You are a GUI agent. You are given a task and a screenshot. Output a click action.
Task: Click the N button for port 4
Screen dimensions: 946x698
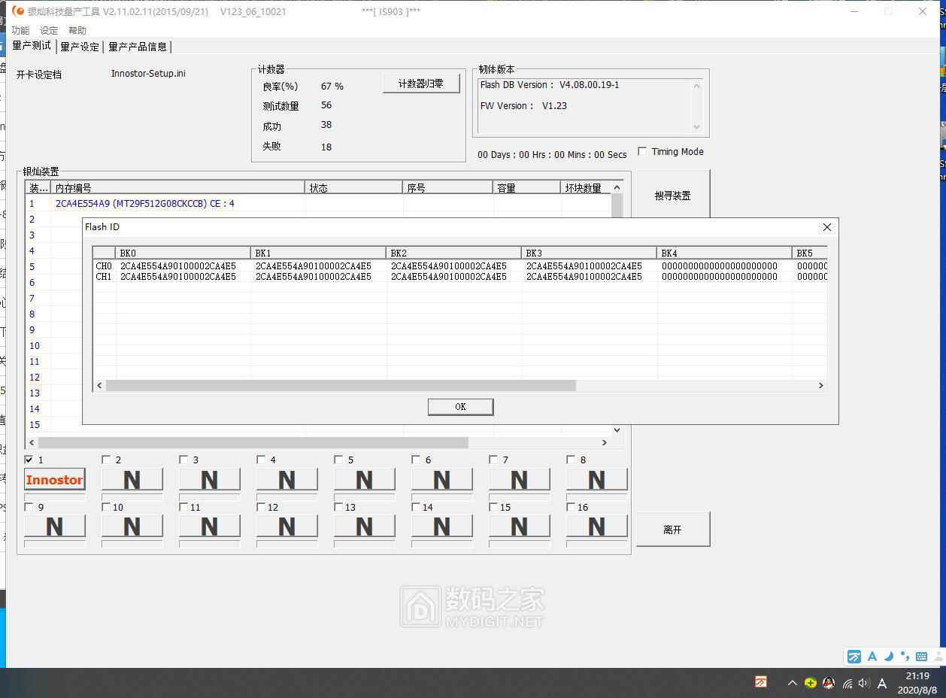coord(287,479)
